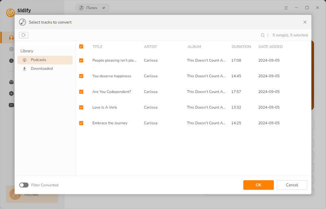Click Carlissa artist in 'Love Is A Verb' row
Image resolution: width=326 pixels, height=209 pixels.
point(150,107)
